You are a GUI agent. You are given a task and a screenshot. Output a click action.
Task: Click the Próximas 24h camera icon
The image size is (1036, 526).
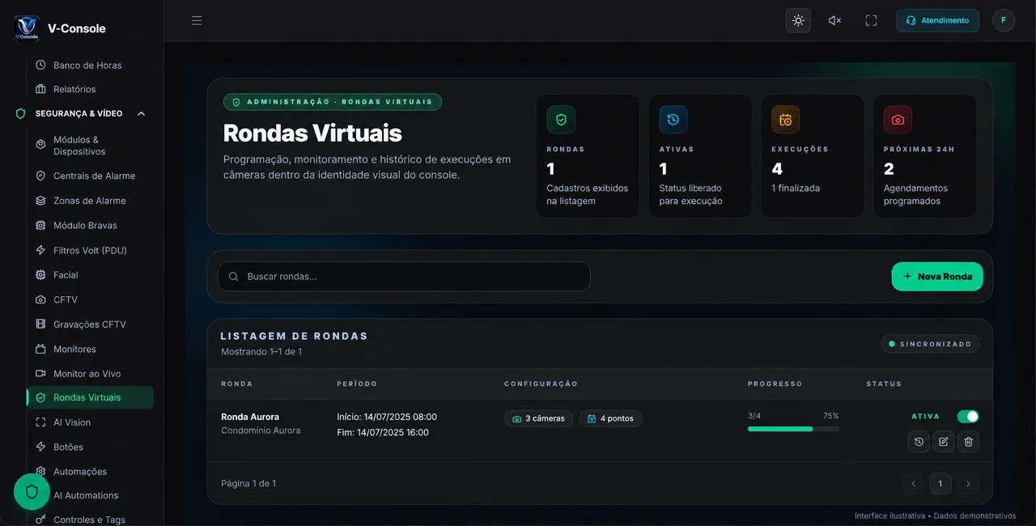tap(898, 119)
